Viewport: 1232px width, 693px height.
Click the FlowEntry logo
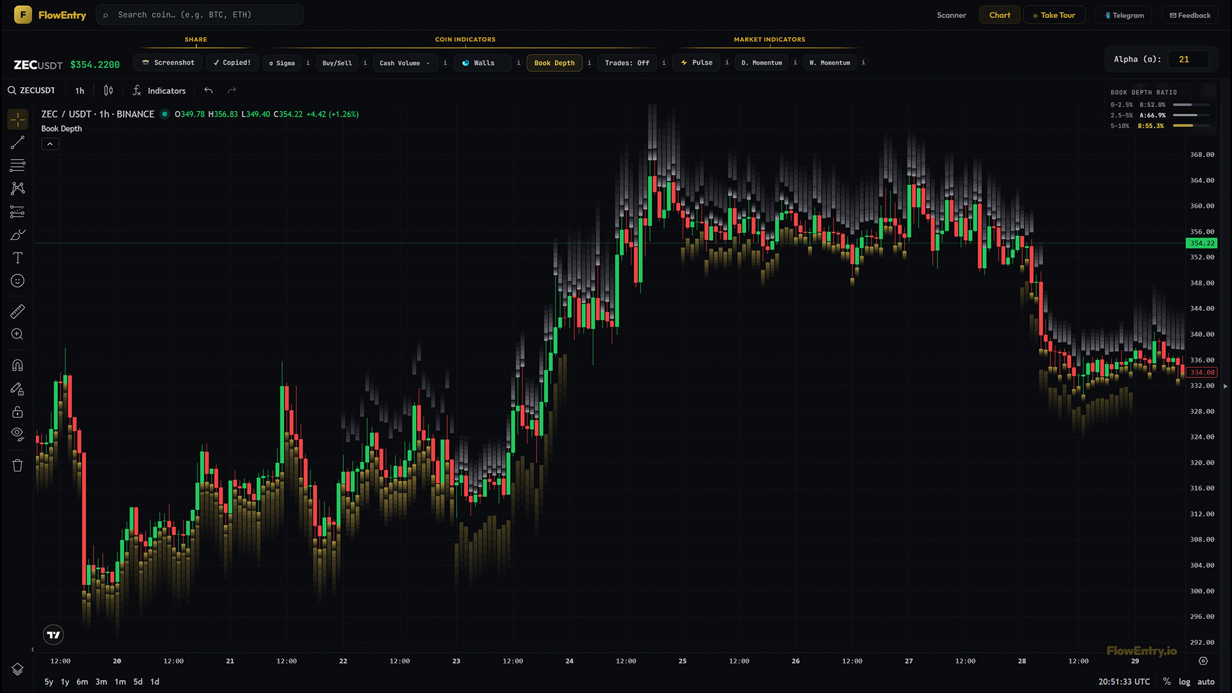click(x=50, y=15)
